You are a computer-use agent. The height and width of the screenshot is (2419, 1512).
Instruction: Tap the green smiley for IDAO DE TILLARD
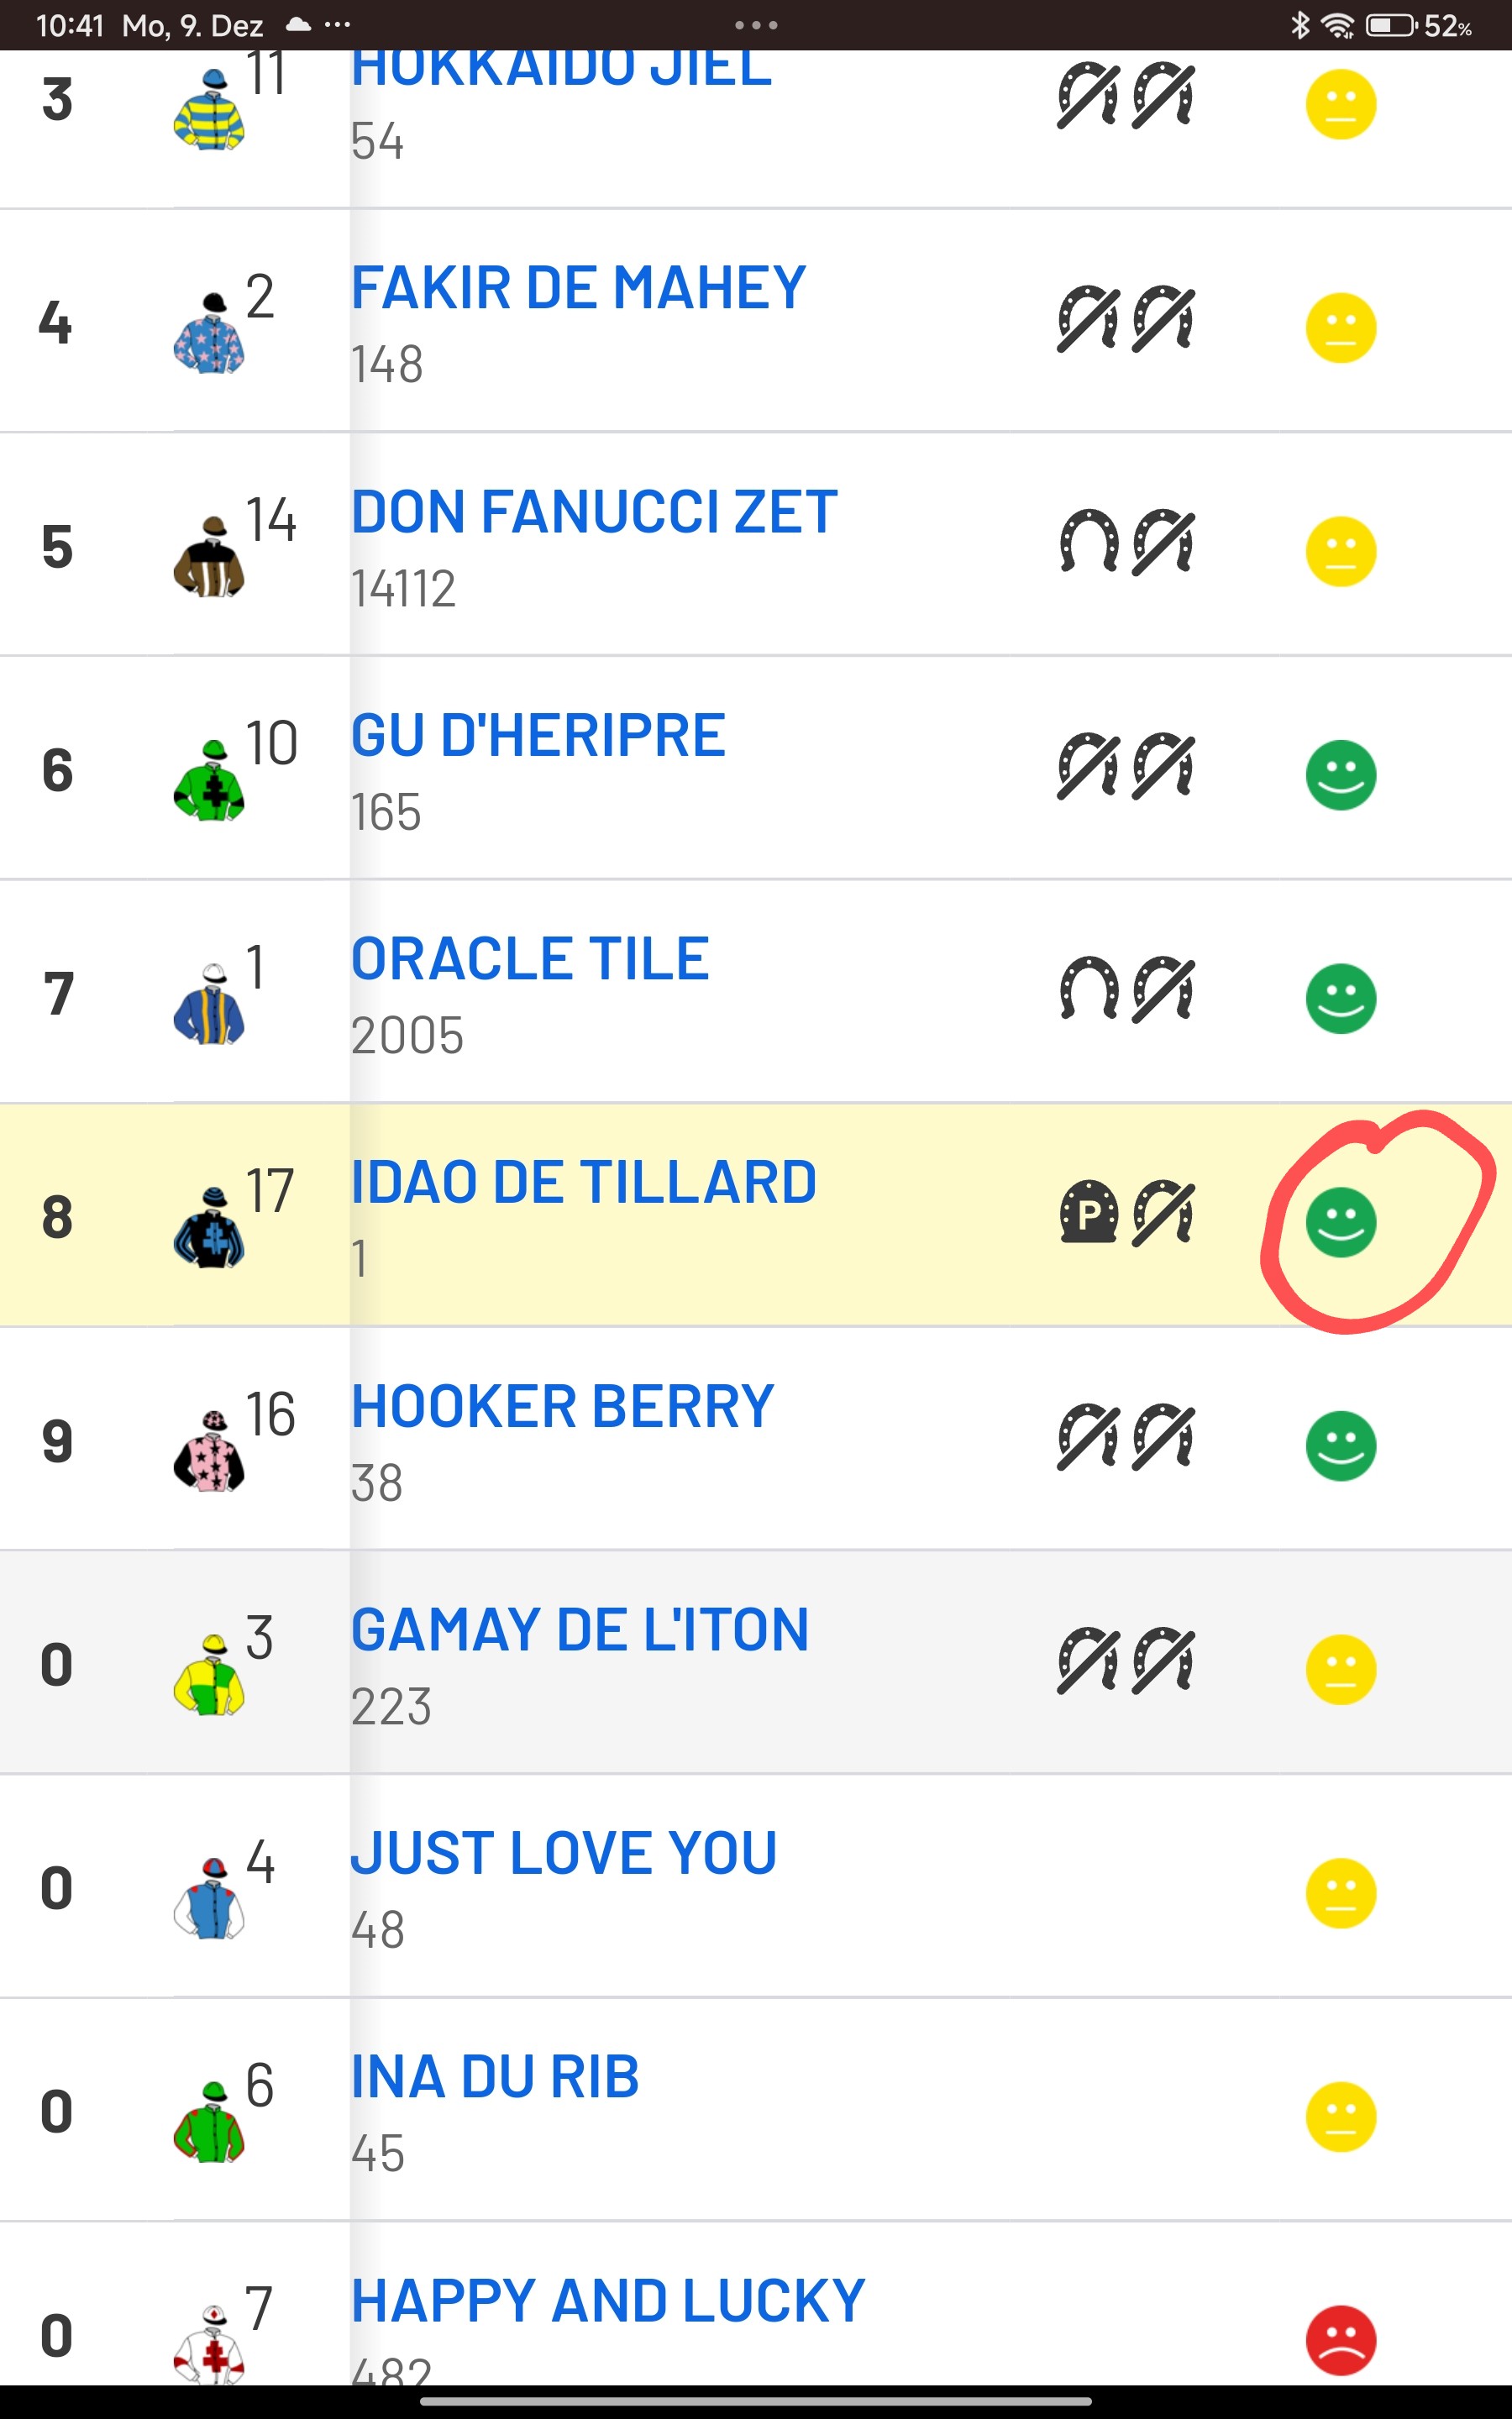pyautogui.click(x=1341, y=1222)
